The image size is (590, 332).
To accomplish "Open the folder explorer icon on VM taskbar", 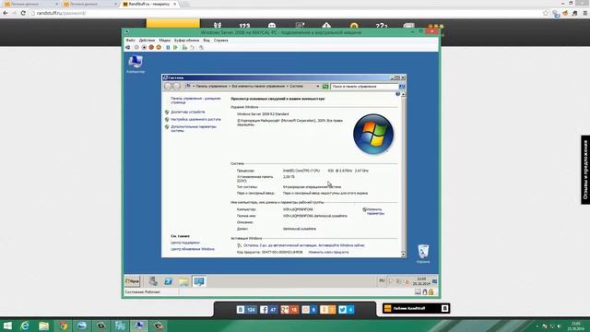I will [183, 281].
